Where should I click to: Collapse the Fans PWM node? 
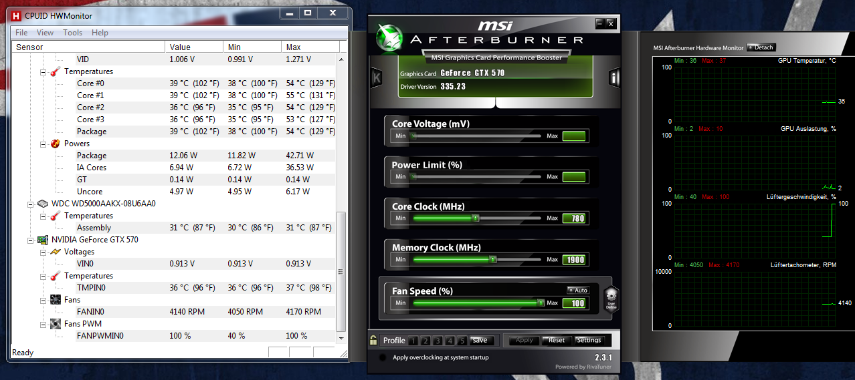43,324
